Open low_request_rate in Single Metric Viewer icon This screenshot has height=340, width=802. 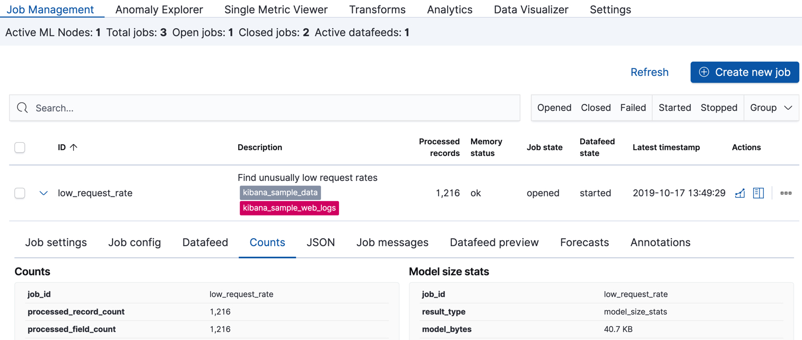point(740,193)
